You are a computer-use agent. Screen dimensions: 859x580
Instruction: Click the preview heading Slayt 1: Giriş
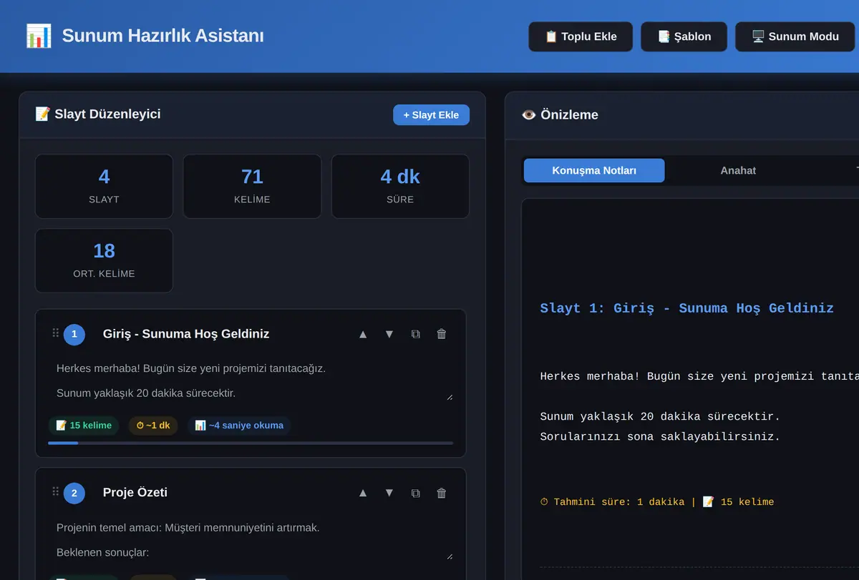(x=687, y=308)
